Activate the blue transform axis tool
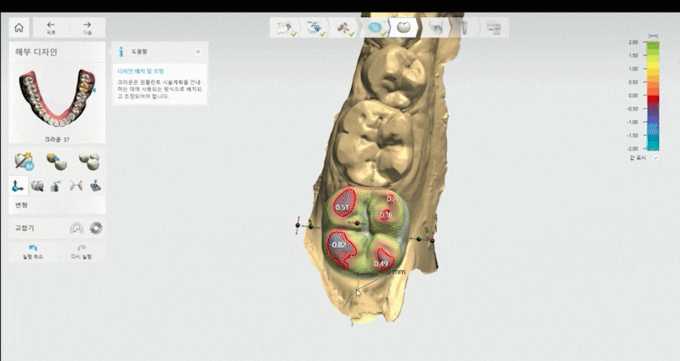The width and height of the screenshot is (680, 361). click(19, 185)
